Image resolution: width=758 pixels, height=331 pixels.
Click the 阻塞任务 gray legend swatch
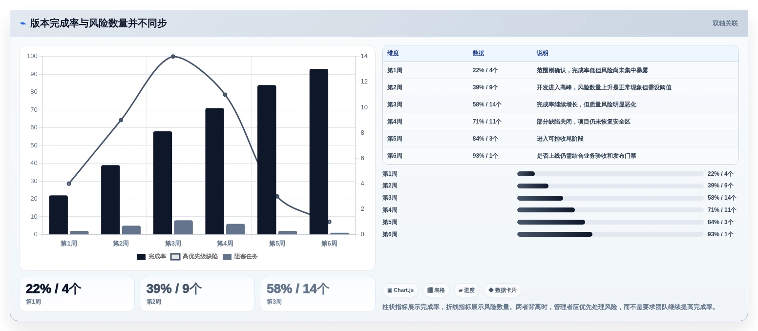coord(227,257)
